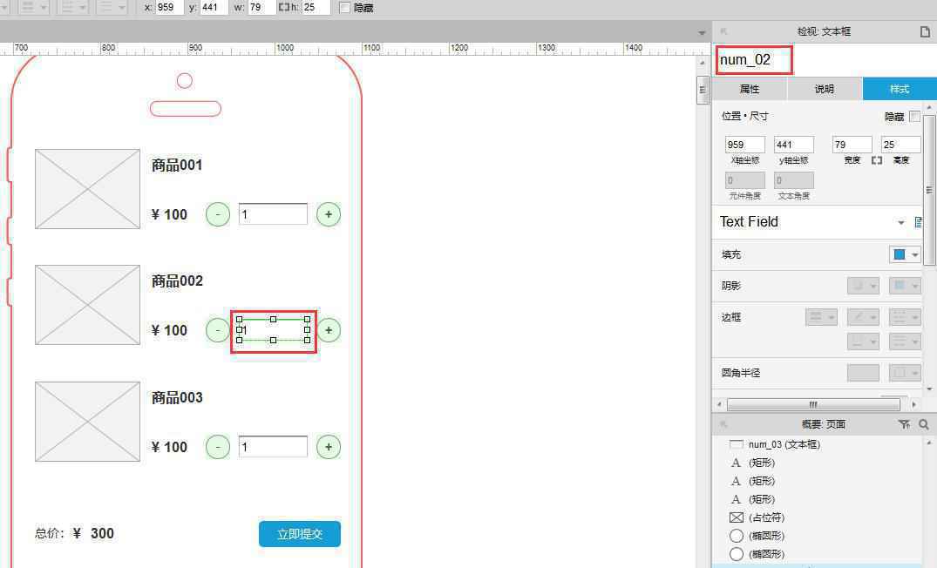Select the last (椭圆形) row in outline

tap(757, 554)
